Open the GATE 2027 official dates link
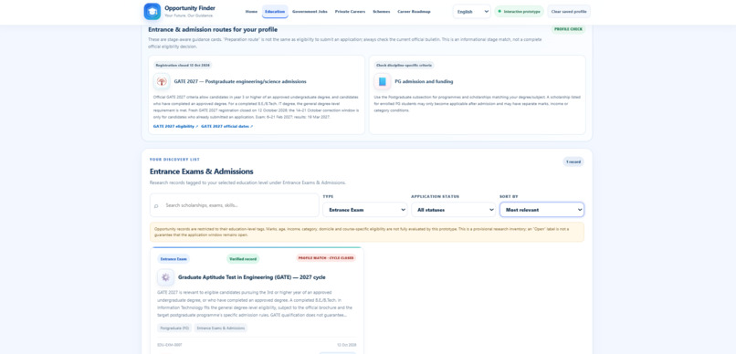736x354 pixels. tap(227, 126)
